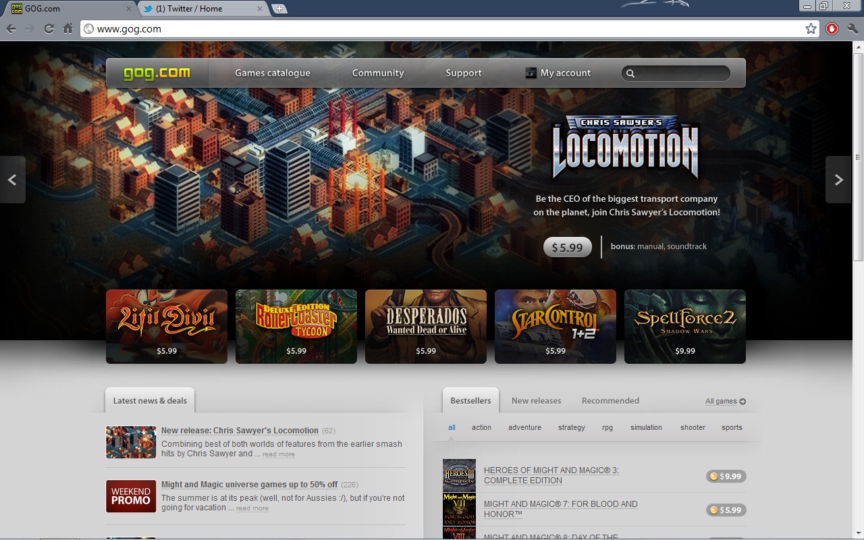The image size is (864, 540).
Task: Open New release: Chris Sawyer's Locomotion headline
Action: (240, 431)
